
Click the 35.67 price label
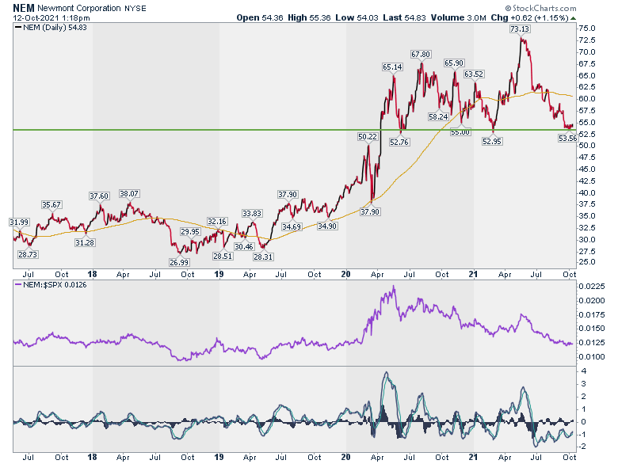[x=51, y=204]
